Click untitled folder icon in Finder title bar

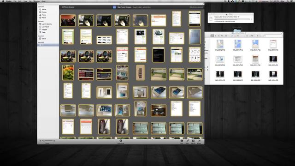point(233,33)
